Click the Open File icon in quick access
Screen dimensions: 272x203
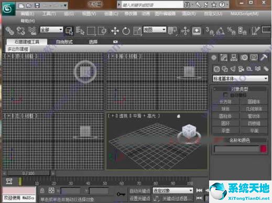pos(29,6)
